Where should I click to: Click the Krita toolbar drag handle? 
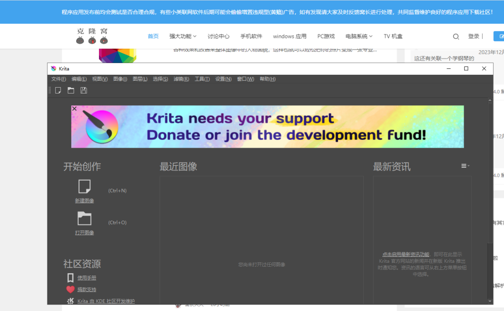(x=50, y=91)
